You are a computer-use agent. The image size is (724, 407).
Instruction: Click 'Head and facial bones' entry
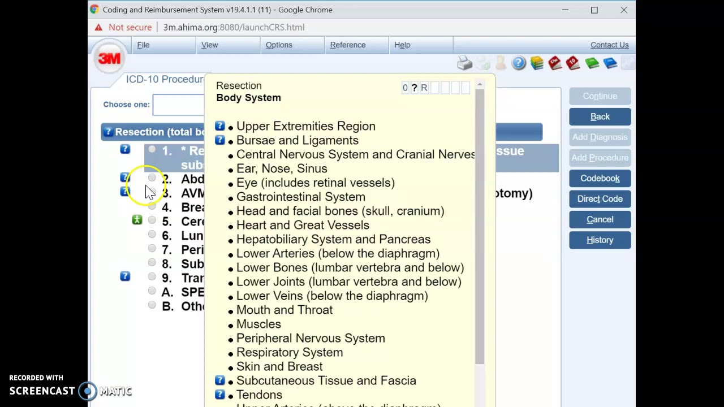tap(341, 211)
